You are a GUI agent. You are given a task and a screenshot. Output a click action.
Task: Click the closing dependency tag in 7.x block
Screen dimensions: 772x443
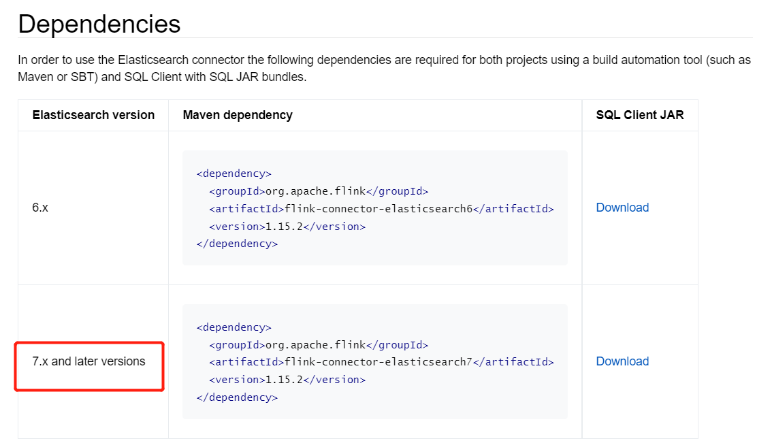tap(237, 397)
